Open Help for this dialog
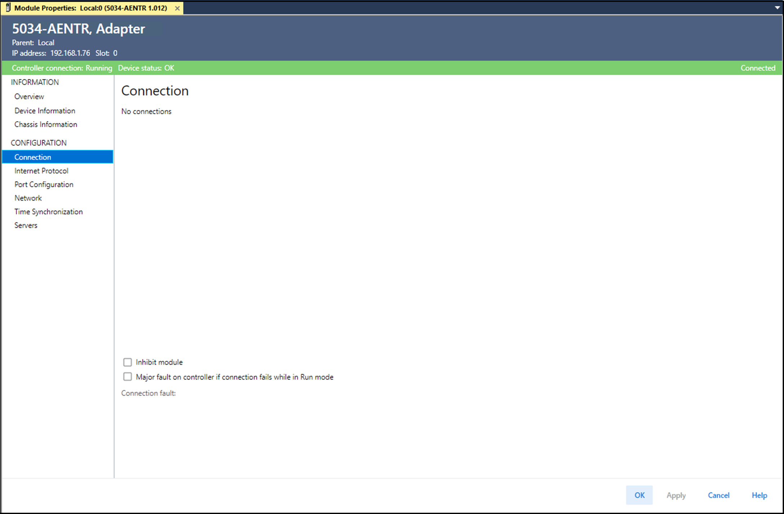Viewport: 784px width, 514px height. click(759, 495)
